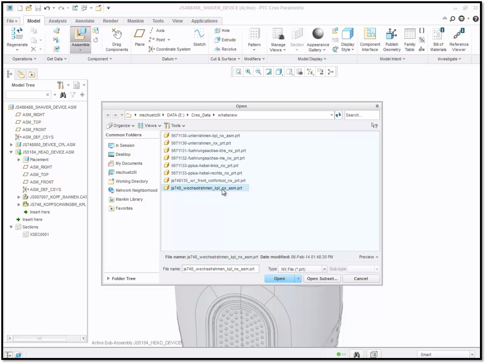This screenshot has height=364, width=486.
Task: Click the Display Style cube icon
Action: coord(347,33)
